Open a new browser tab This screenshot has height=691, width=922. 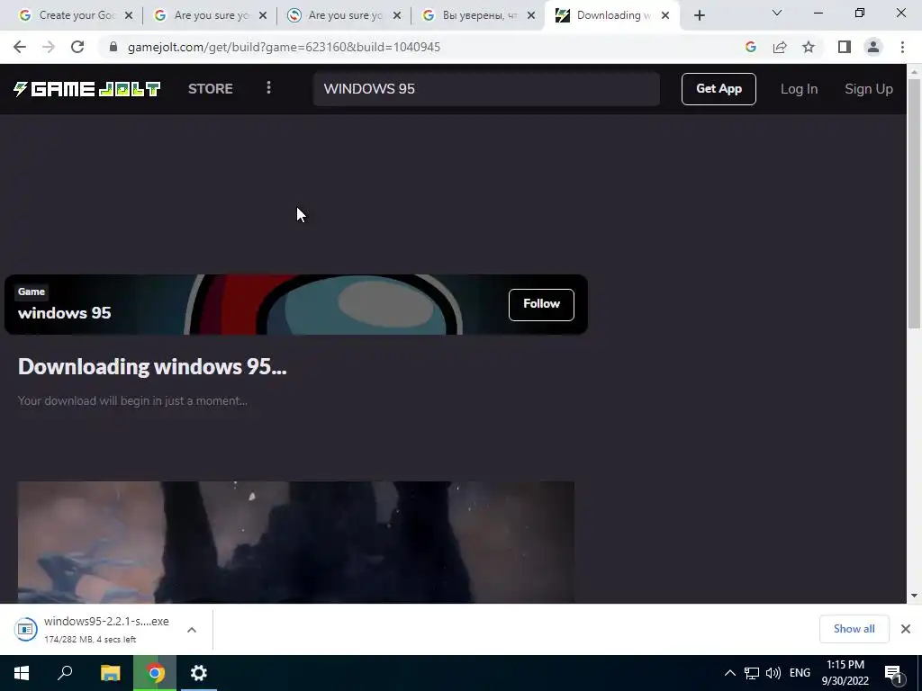[x=699, y=16]
